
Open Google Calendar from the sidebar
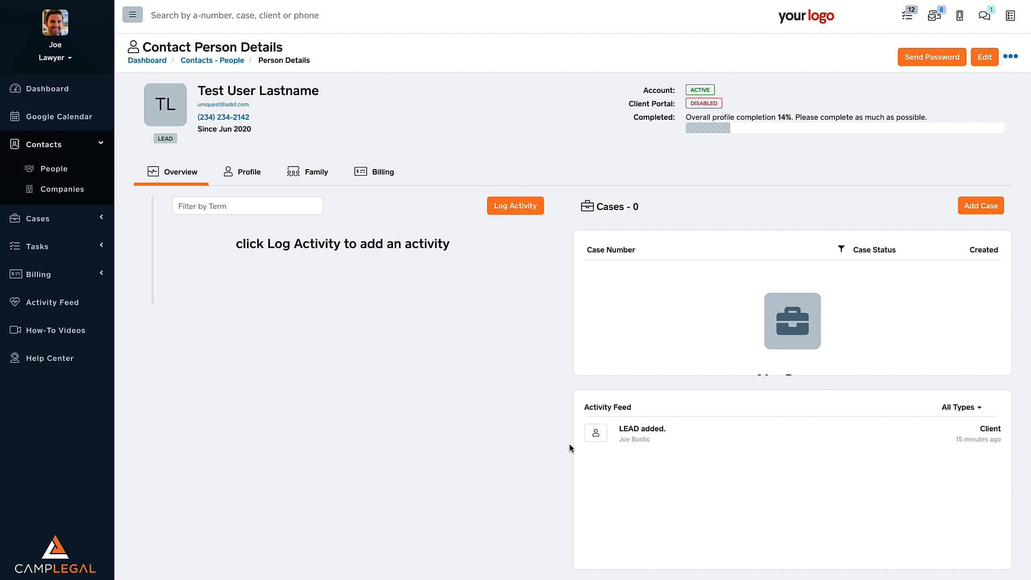tap(59, 116)
